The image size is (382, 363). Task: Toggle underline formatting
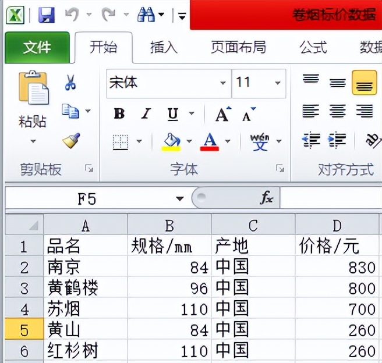(x=173, y=114)
